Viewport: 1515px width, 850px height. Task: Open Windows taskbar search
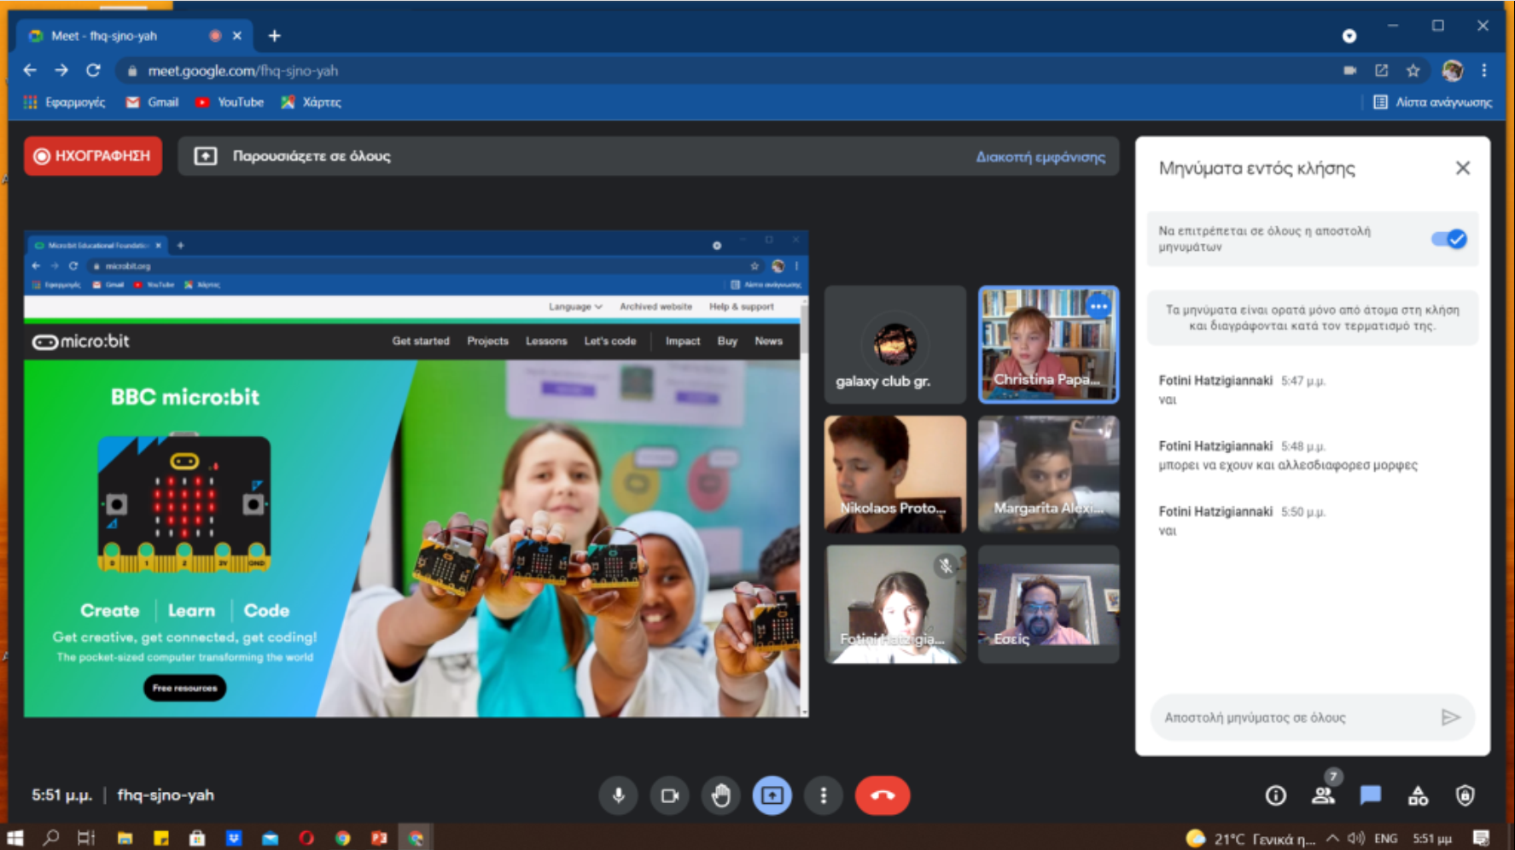click(51, 838)
